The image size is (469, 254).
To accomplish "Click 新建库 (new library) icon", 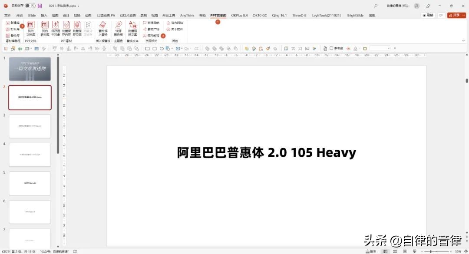I will click(x=8, y=23).
